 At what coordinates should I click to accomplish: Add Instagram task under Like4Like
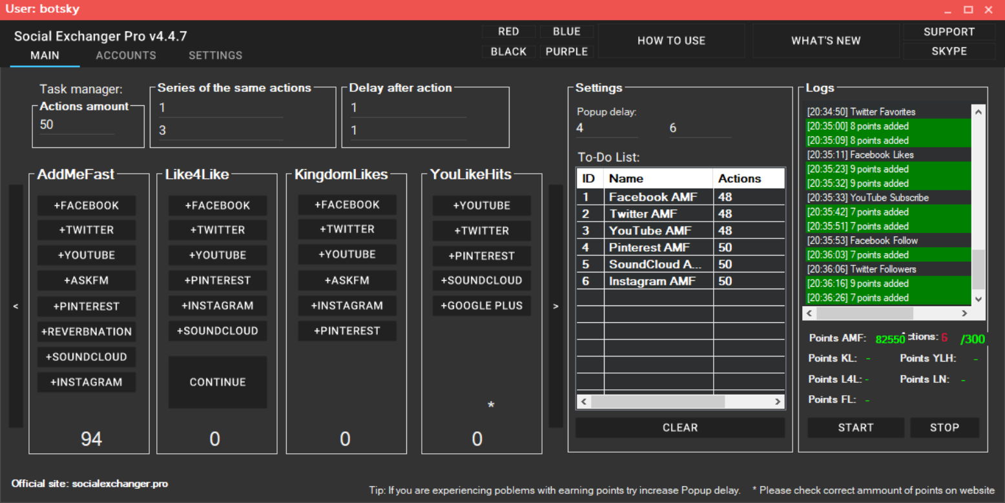(x=218, y=305)
